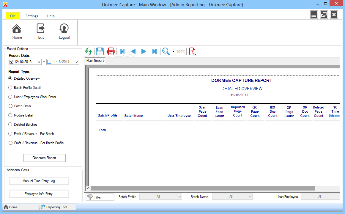The width and height of the screenshot is (345, 214).
Task: Expand the User/Employee filter dropdown
Action: pyautogui.click(x=321, y=197)
